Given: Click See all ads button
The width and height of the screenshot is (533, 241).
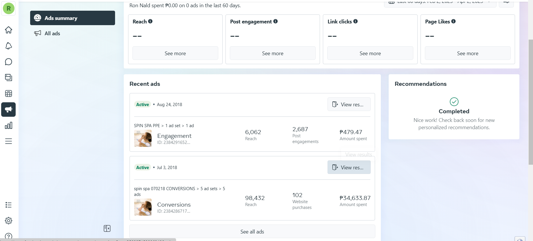Looking at the screenshot, I should 252,232.
